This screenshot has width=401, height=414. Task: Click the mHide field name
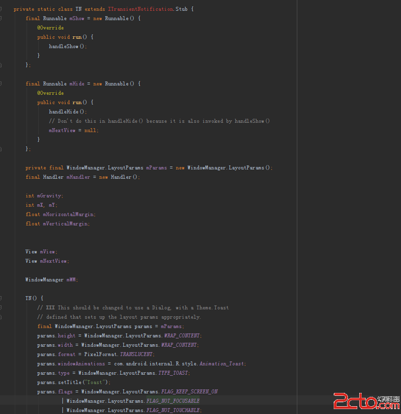(x=77, y=83)
